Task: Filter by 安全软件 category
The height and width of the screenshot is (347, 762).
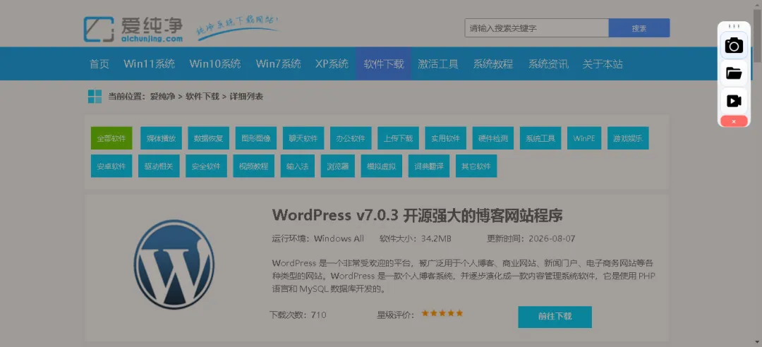Action: [206, 166]
